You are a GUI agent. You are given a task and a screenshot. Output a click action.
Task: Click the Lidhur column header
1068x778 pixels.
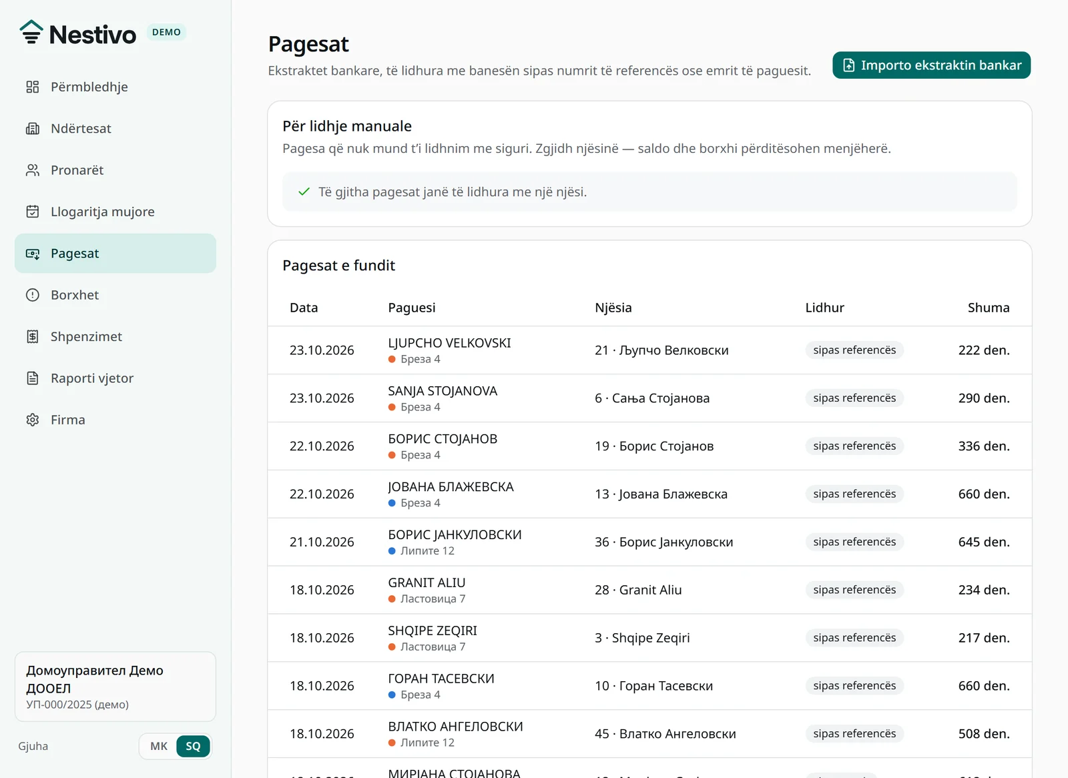824,308
